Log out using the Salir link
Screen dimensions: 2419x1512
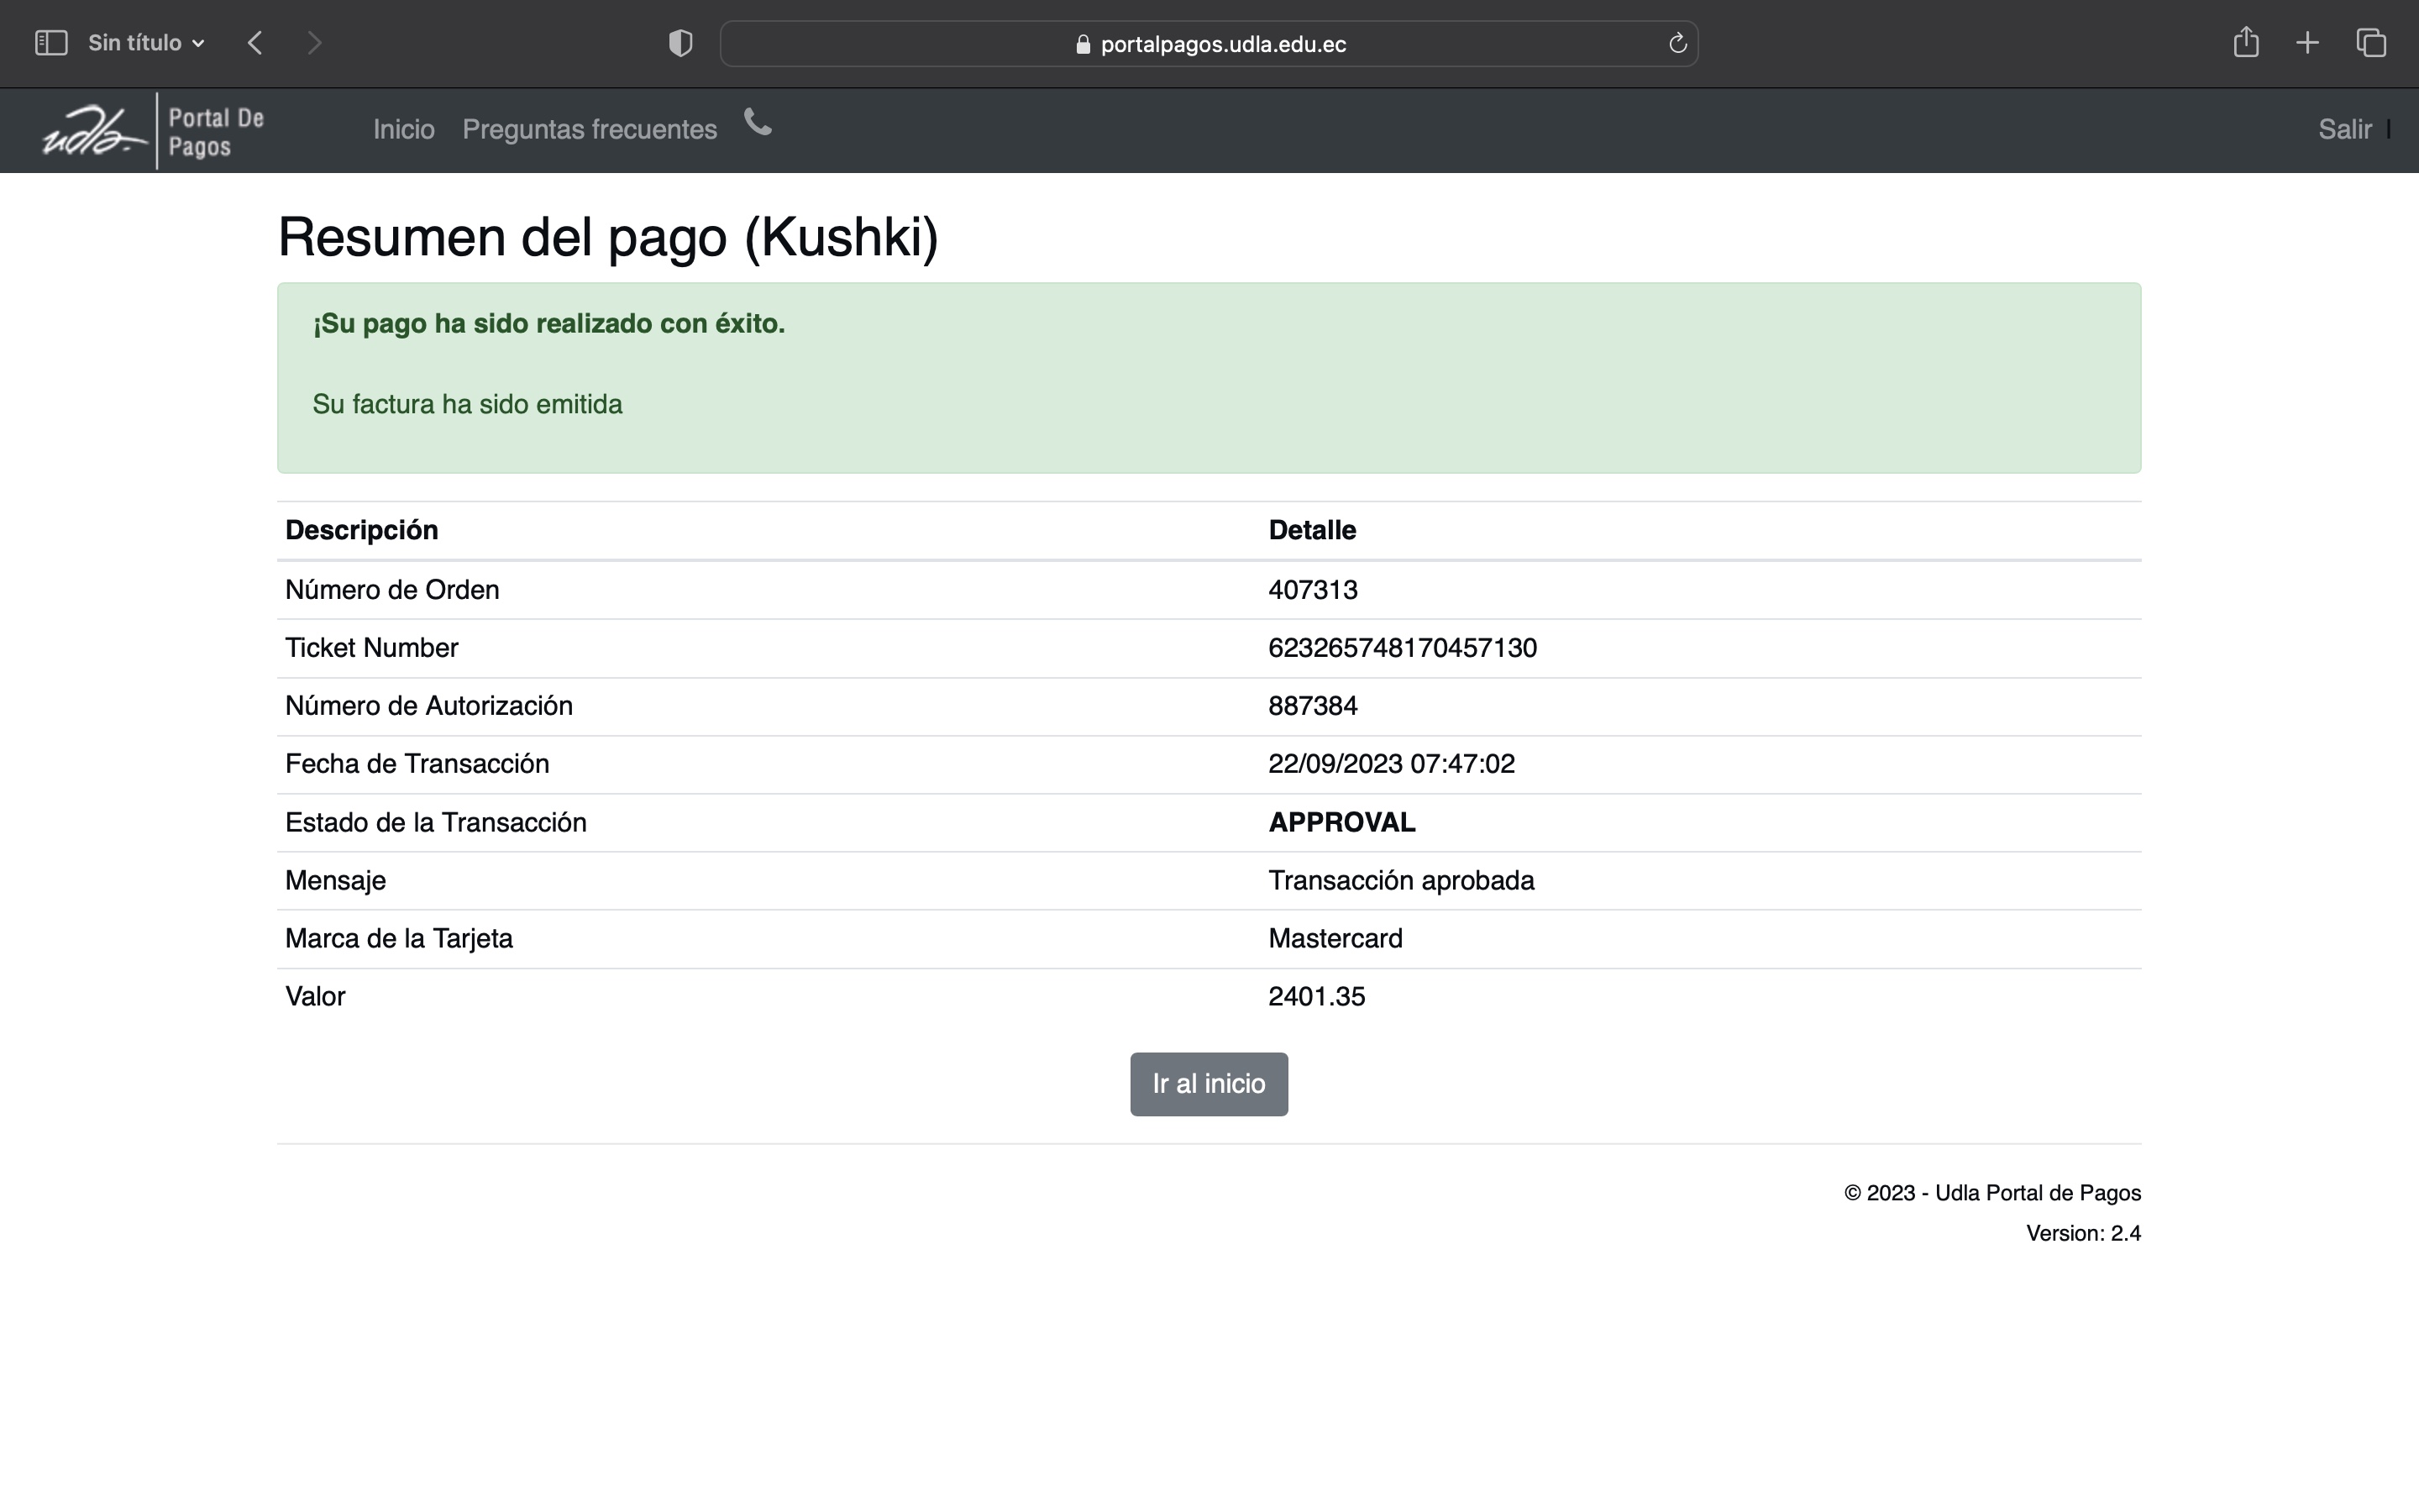click(2344, 129)
